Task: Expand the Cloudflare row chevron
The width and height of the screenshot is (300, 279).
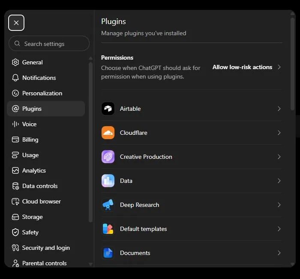Action: tap(279, 133)
